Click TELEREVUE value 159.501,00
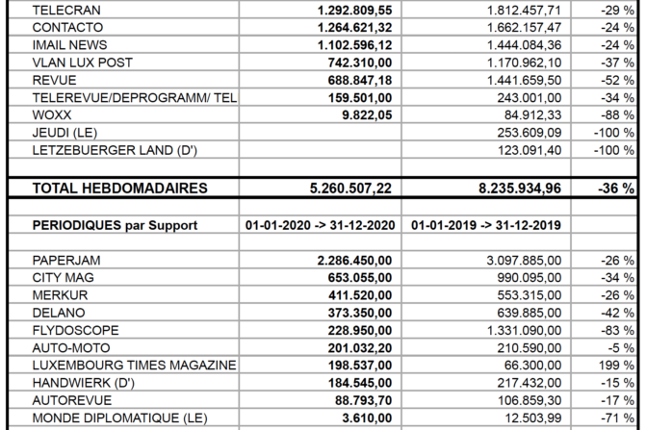The width and height of the screenshot is (646, 430). coord(360,98)
